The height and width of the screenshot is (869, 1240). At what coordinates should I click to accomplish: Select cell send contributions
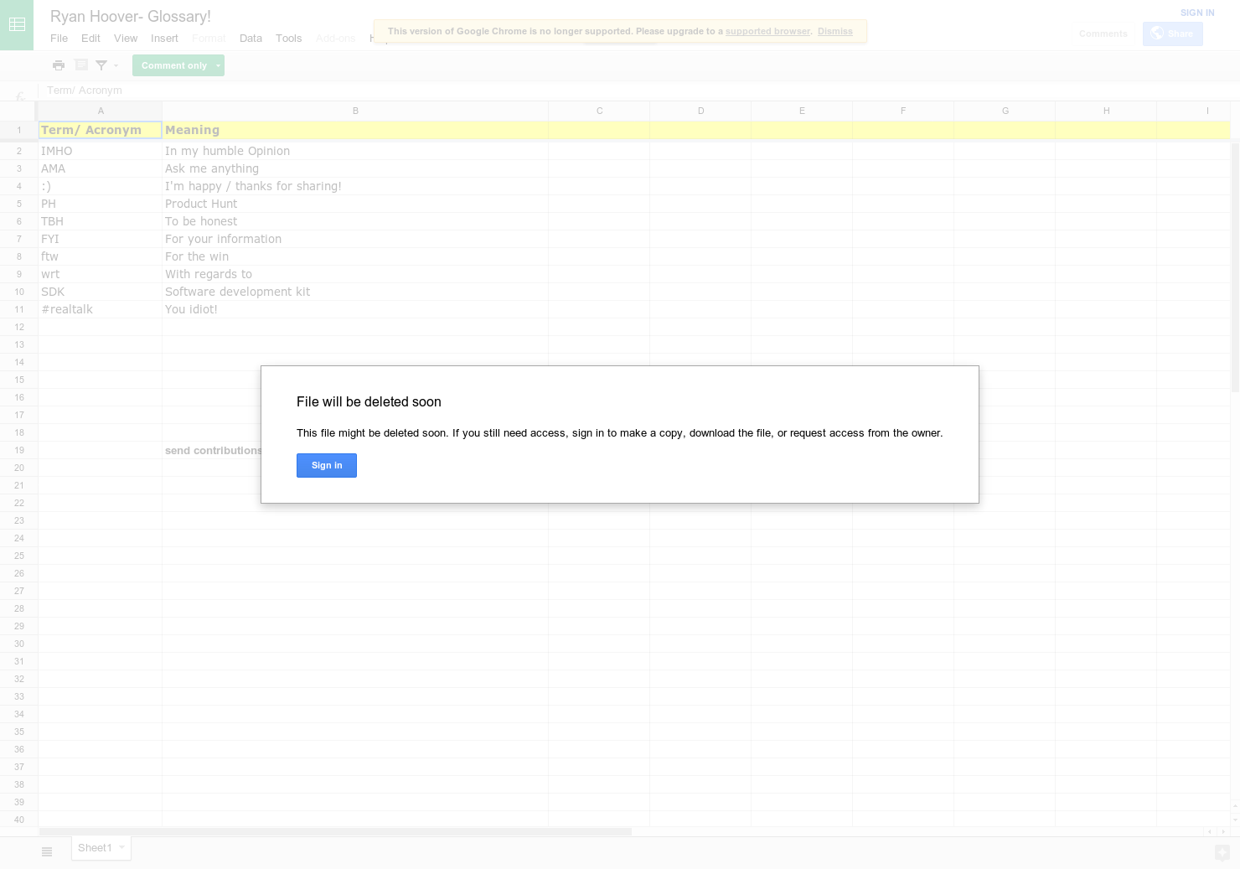point(212,450)
